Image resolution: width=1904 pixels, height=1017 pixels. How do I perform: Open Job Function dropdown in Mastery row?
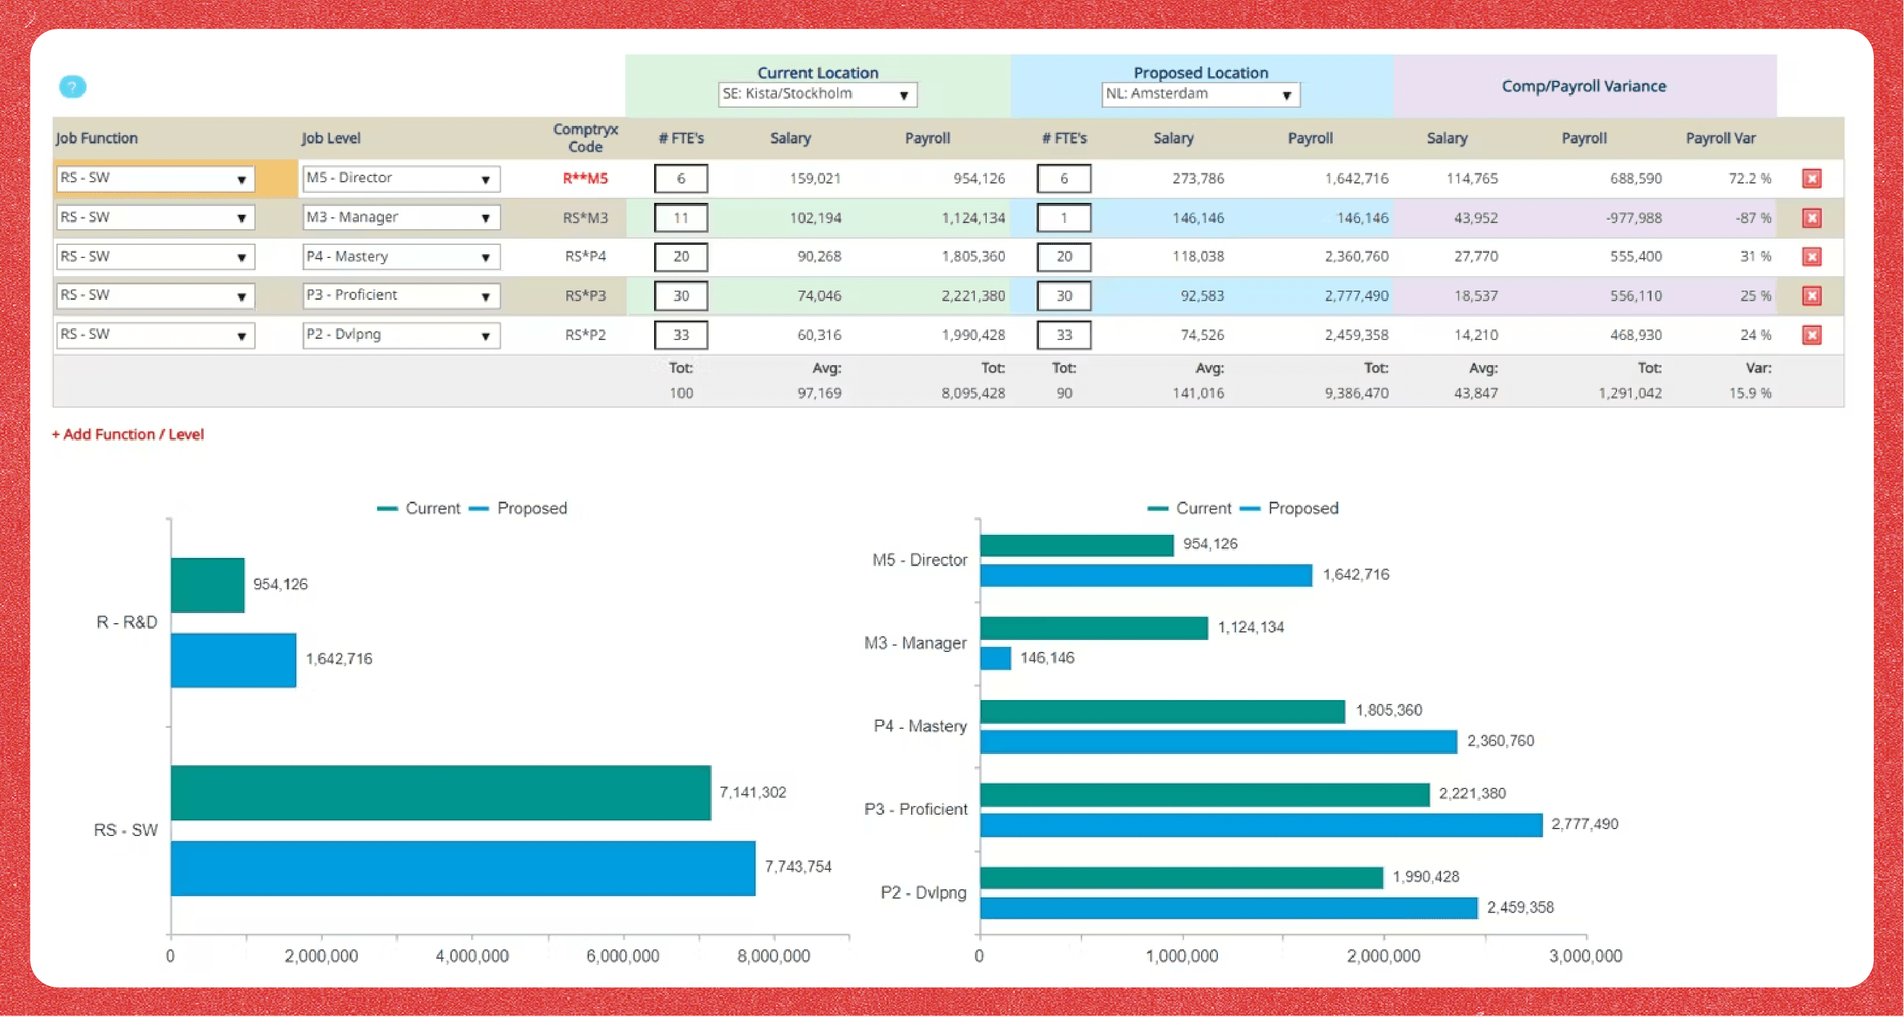coord(155,256)
